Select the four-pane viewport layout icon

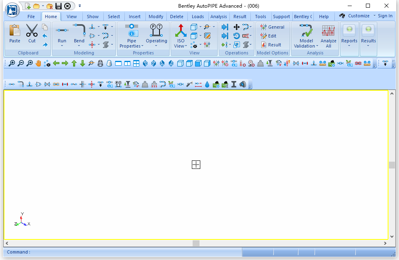coord(136,63)
